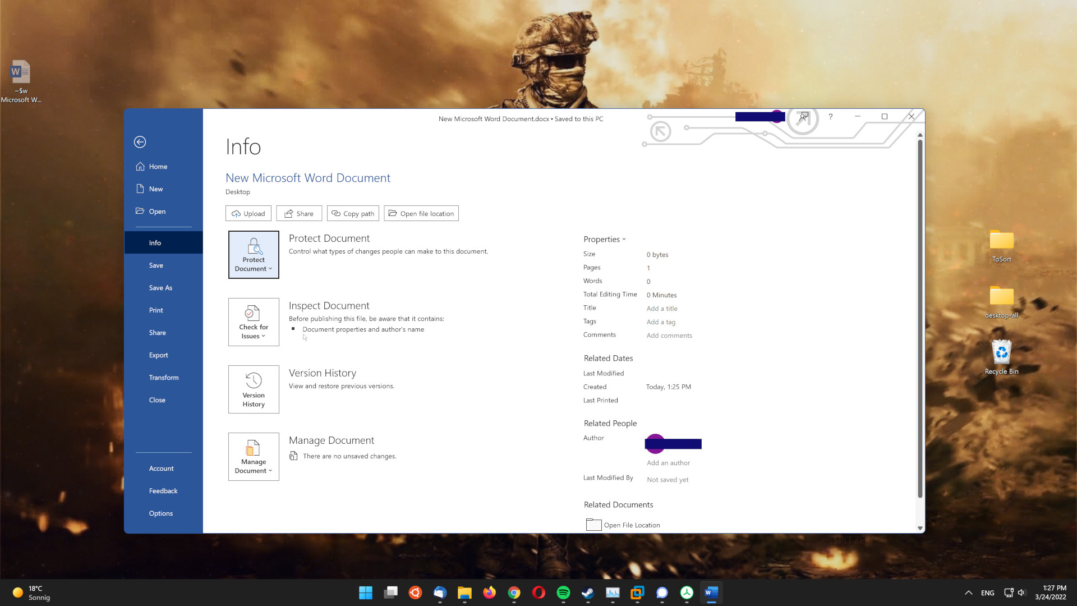
Task: Click the taskbar clock showing 1:27 PM
Action: tap(1051, 593)
